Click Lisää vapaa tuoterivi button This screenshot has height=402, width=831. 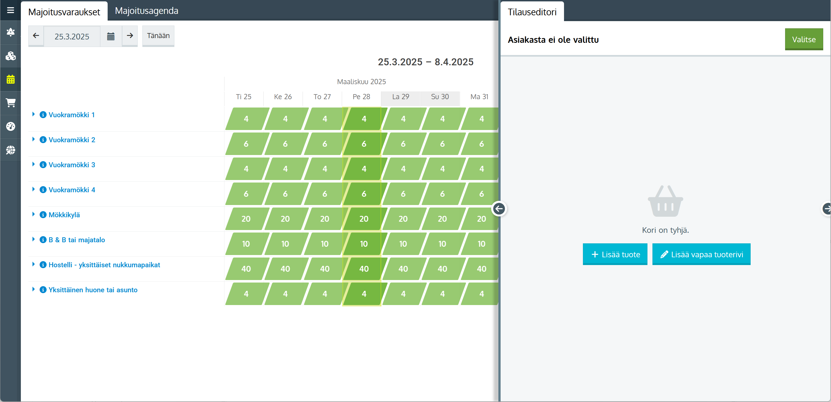point(701,254)
